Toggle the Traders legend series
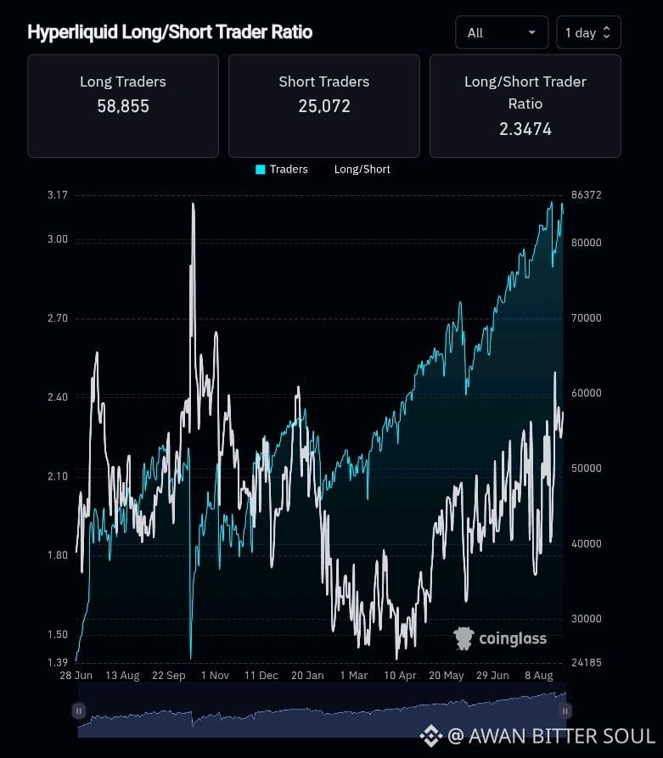663x758 pixels. point(282,169)
